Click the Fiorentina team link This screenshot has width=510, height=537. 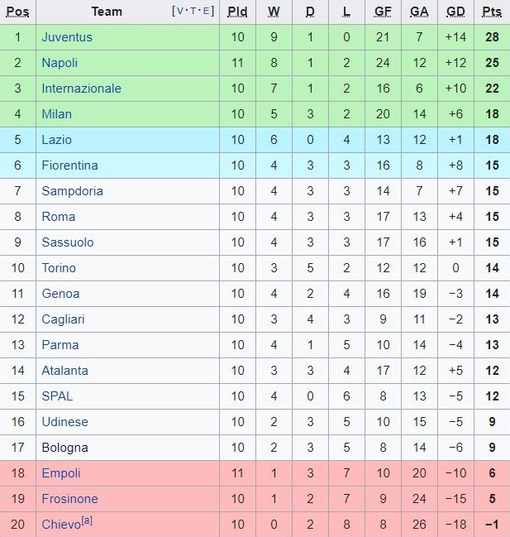tap(69, 165)
